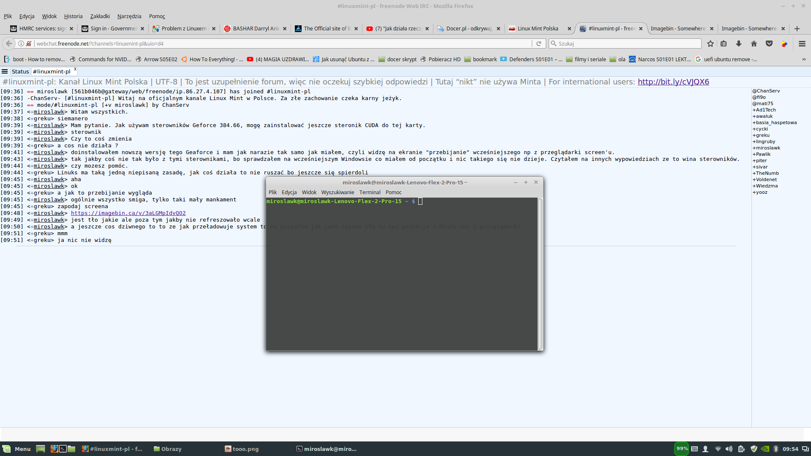
Task: Open the Narzędzia menu in Firefox
Action: click(129, 16)
